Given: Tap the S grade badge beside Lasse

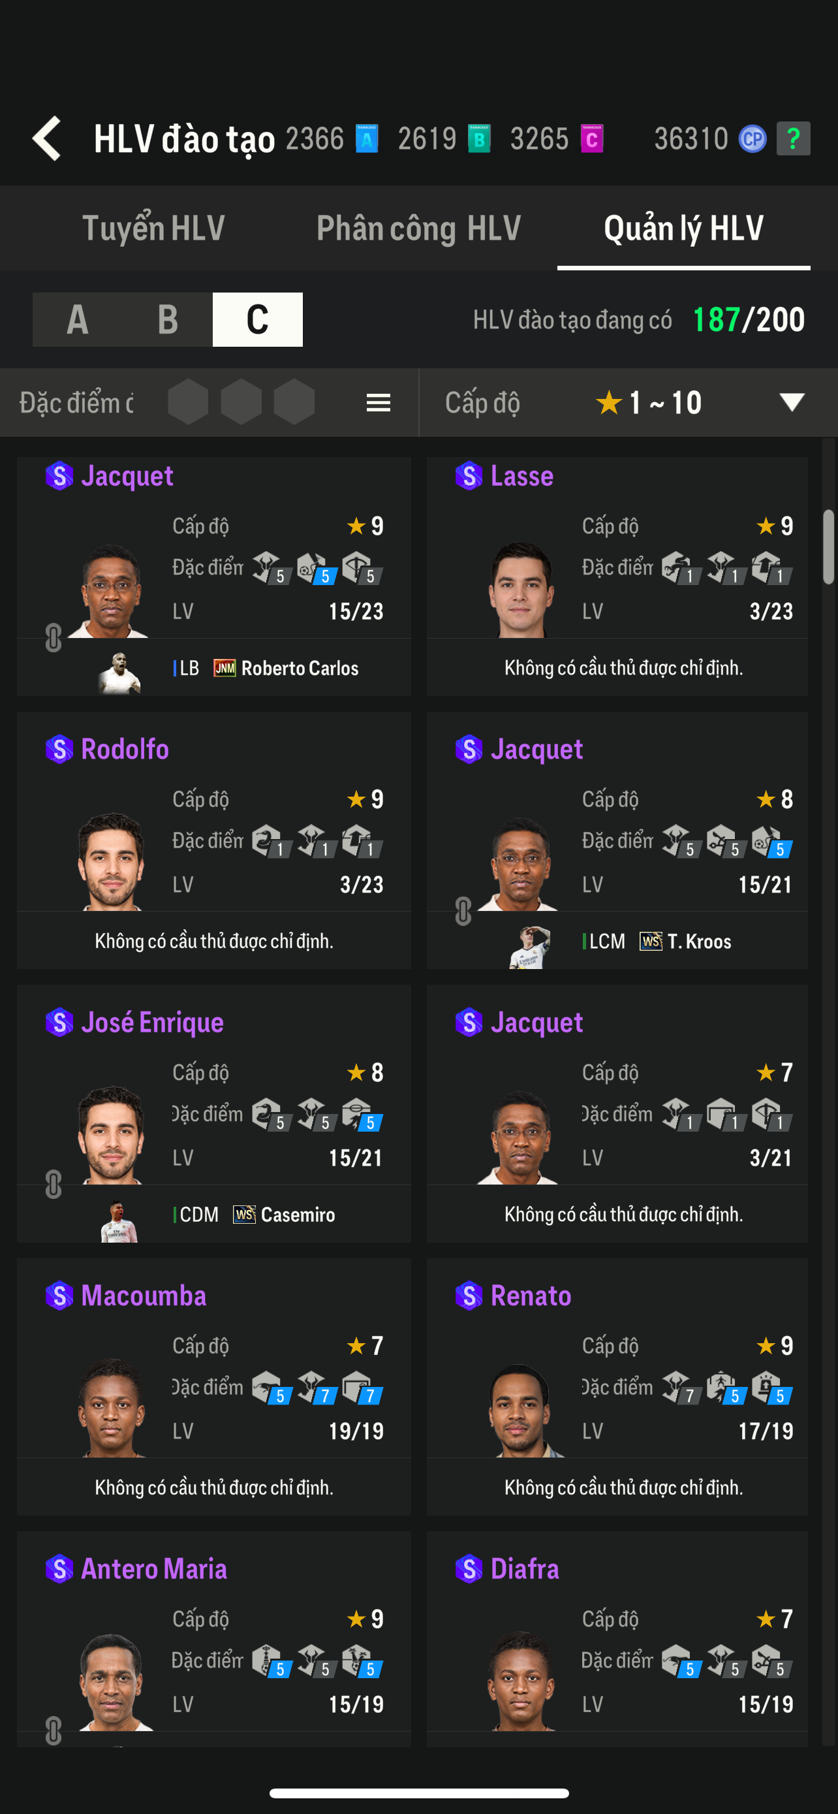Looking at the screenshot, I should coord(469,476).
